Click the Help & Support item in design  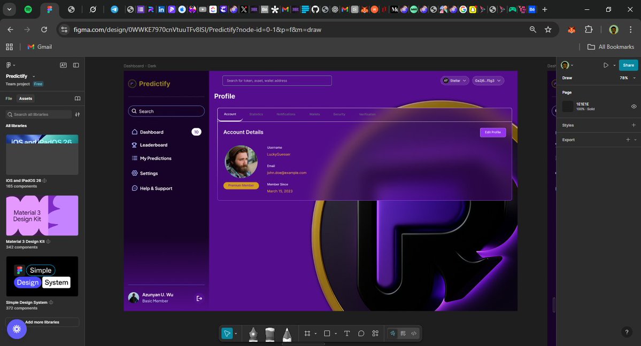tap(152, 188)
